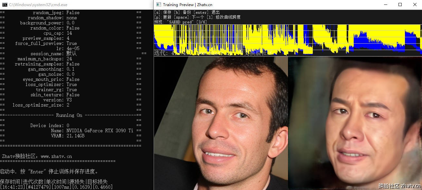Minimize the Training Preview window
Screen dimensions: 422x190
385,4
